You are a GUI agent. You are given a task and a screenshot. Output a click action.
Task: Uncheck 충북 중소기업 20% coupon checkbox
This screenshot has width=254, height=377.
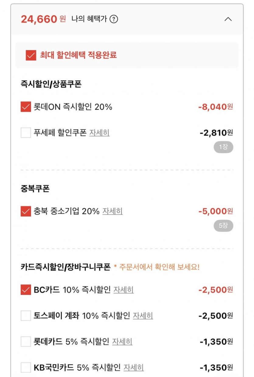click(x=26, y=211)
